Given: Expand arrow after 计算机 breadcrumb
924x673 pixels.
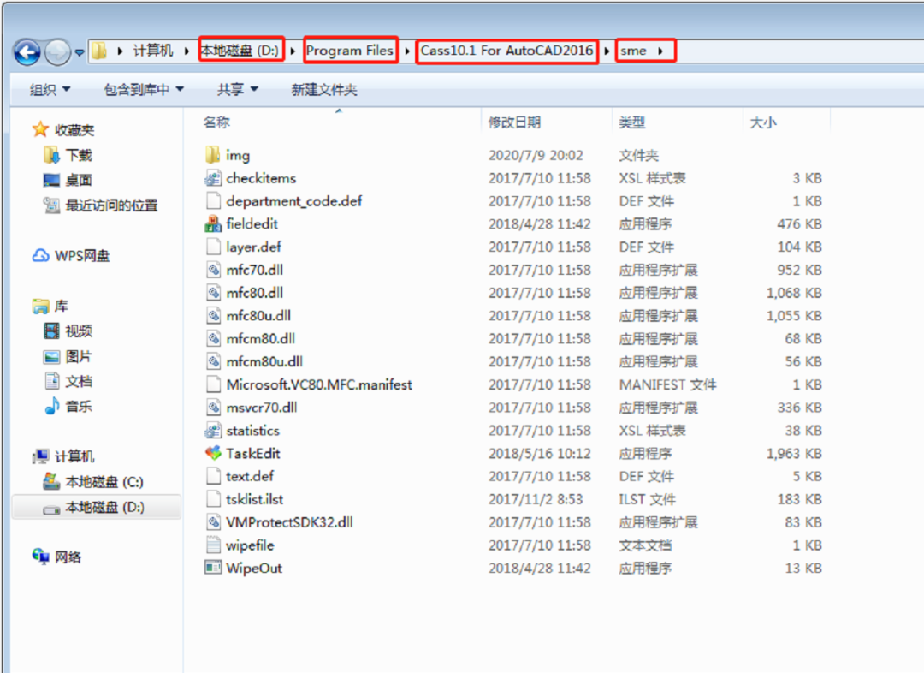Looking at the screenshot, I should (187, 51).
